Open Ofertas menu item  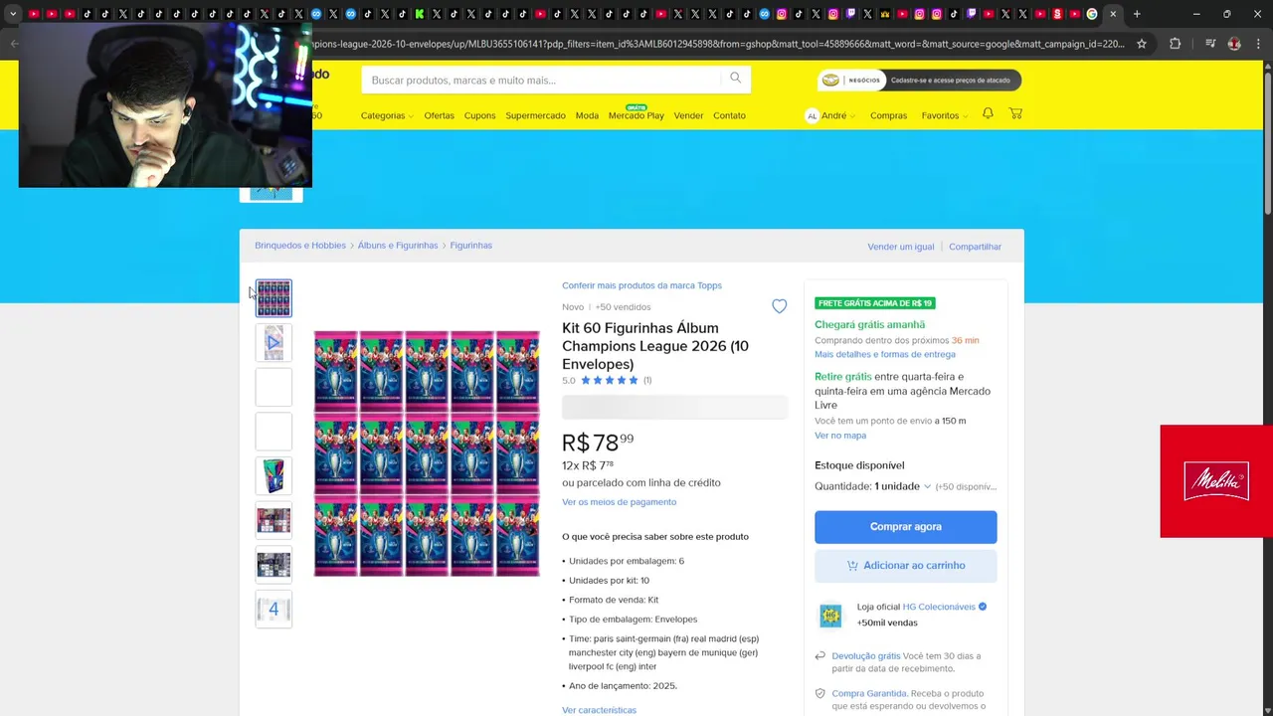439,115
